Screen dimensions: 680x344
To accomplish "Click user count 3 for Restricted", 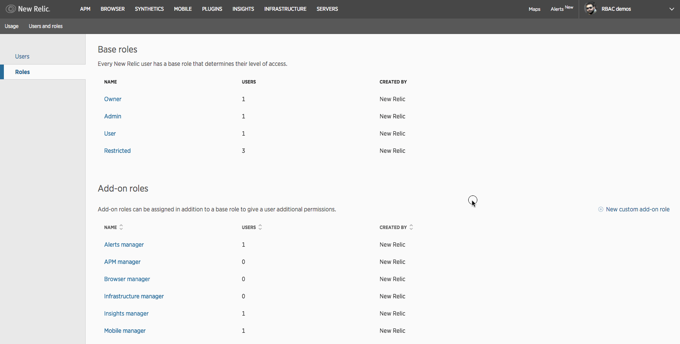I will (244, 151).
